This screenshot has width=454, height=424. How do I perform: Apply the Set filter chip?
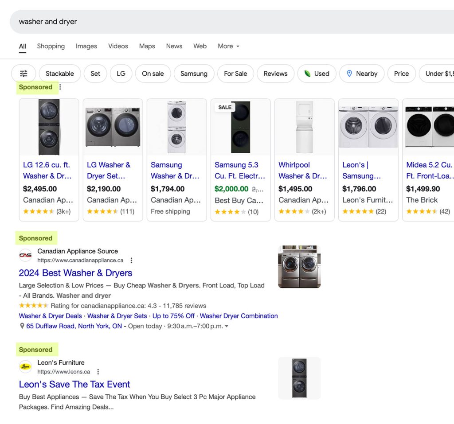coord(95,74)
